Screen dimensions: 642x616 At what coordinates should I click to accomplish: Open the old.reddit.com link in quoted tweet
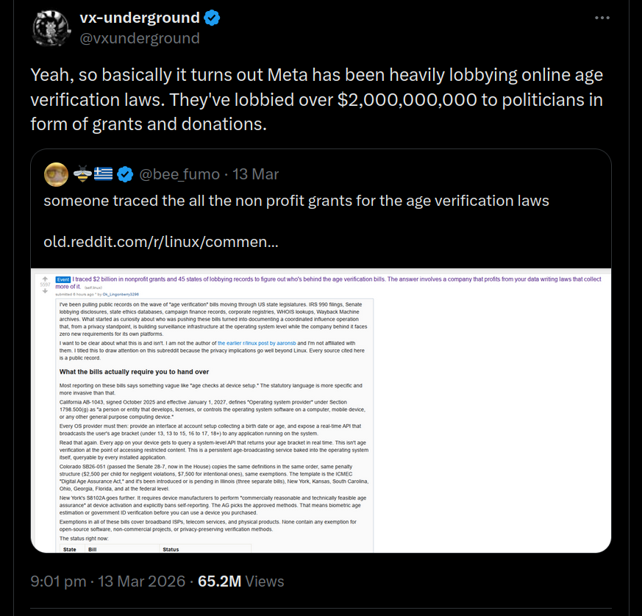pos(160,242)
